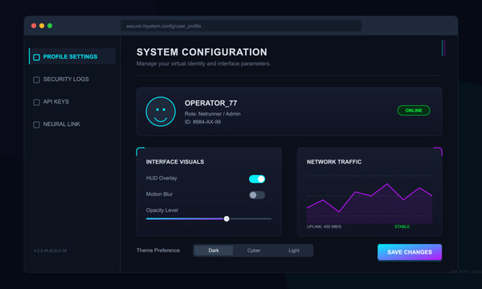The width and height of the screenshot is (482, 289).
Task: Click the version build text in sidebar
Action: (x=50, y=250)
